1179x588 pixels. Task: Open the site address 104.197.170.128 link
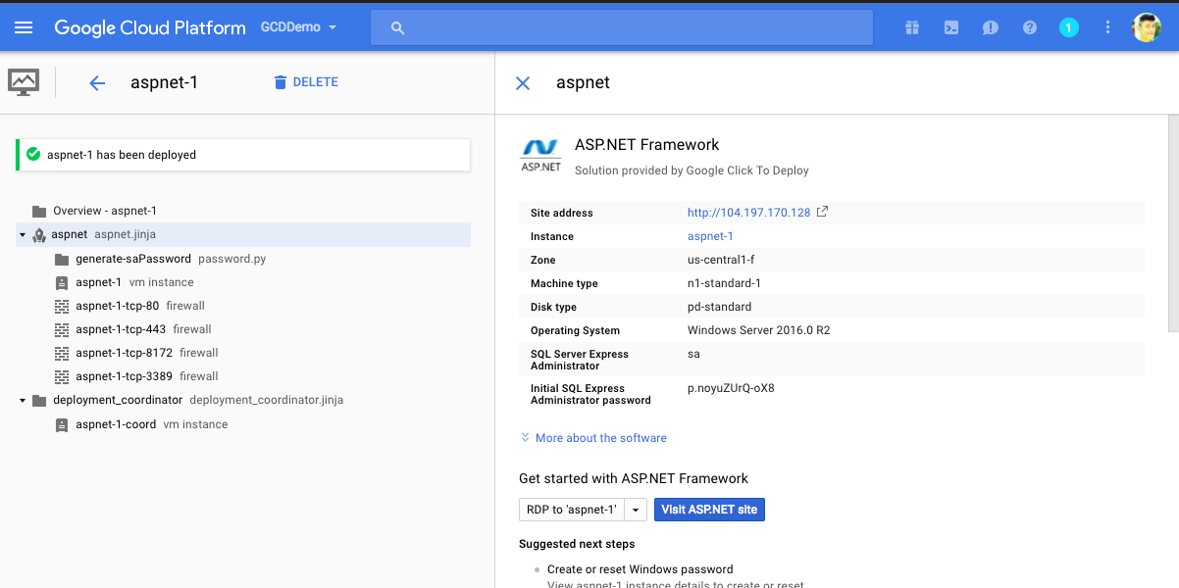[x=748, y=213]
